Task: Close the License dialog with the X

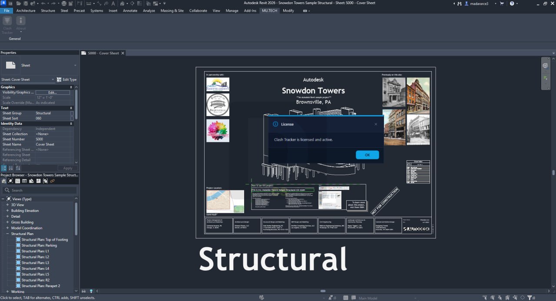Action: [x=376, y=124]
